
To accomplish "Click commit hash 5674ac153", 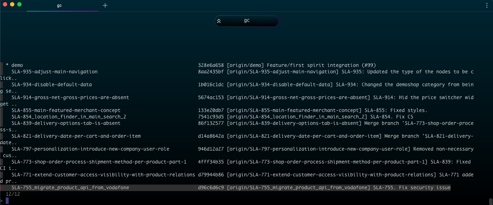I will click(211, 98).
